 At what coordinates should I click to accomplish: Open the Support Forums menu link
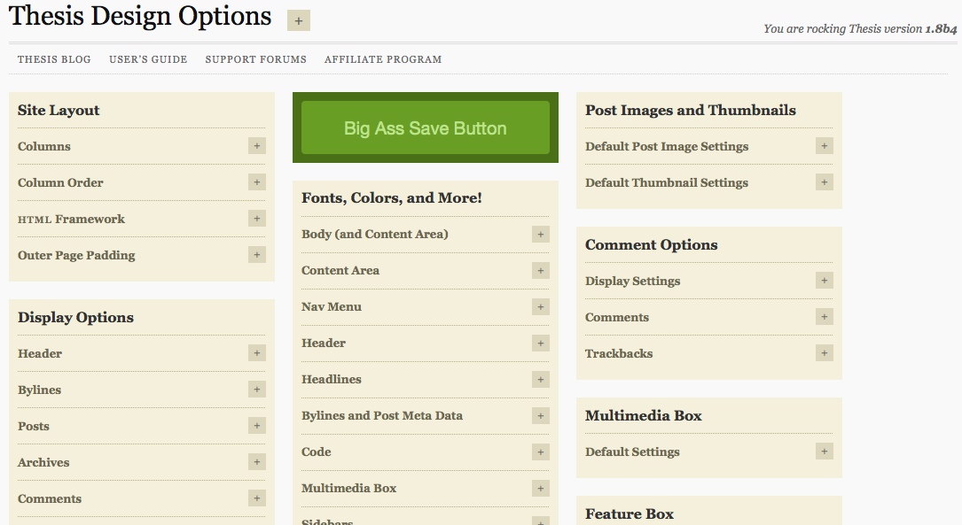pyautogui.click(x=256, y=59)
